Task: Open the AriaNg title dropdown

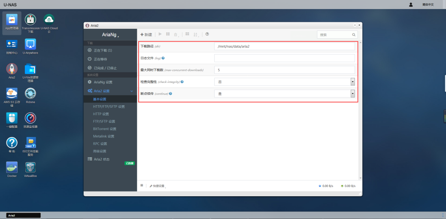Action: pos(110,35)
